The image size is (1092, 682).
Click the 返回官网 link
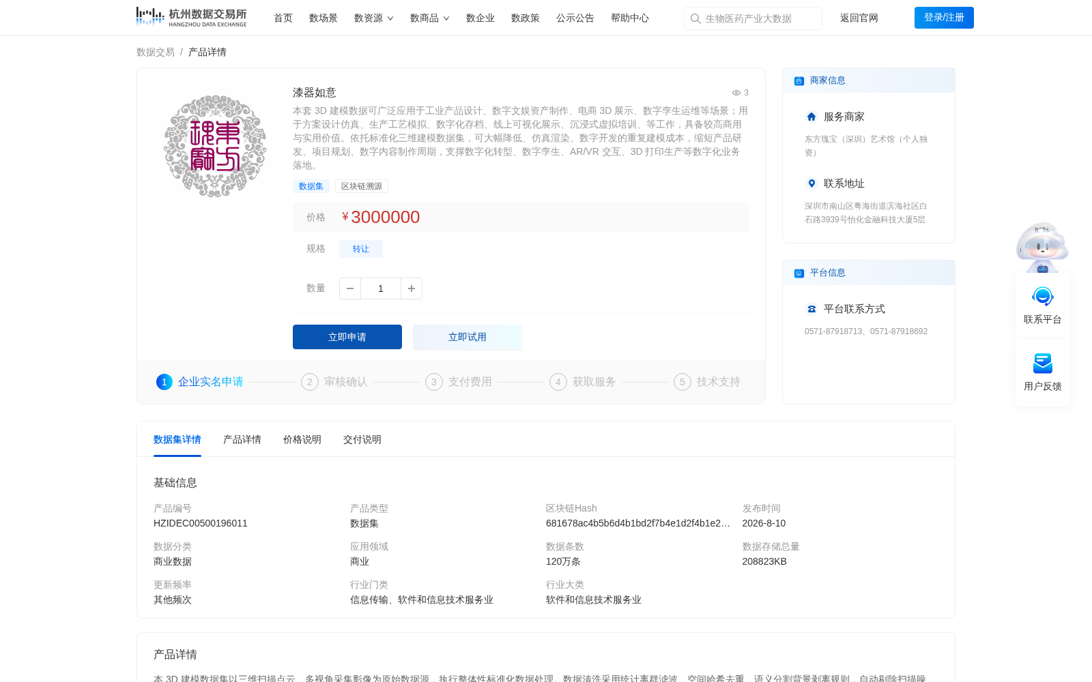(x=859, y=18)
